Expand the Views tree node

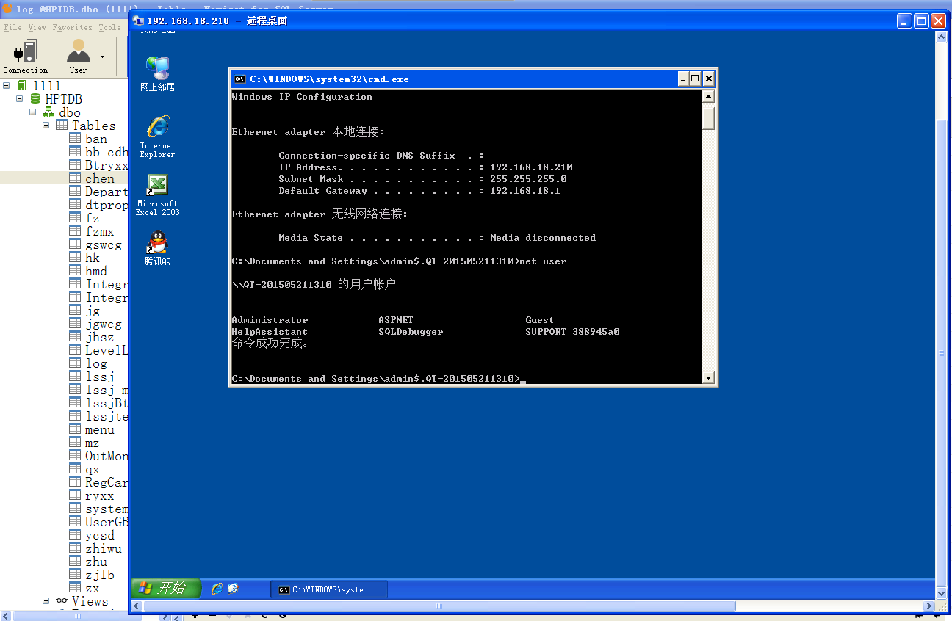click(46, 601)
